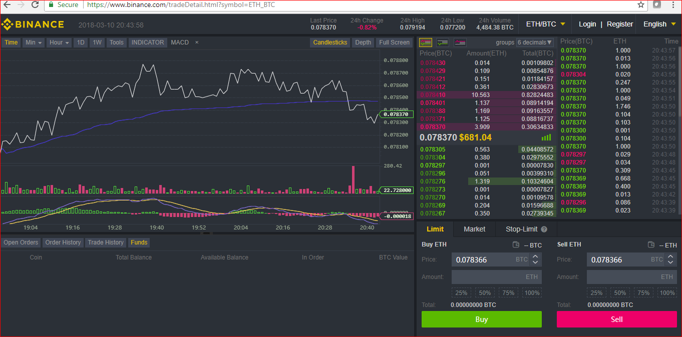Click the browser forward arrow

coord(21,5)
